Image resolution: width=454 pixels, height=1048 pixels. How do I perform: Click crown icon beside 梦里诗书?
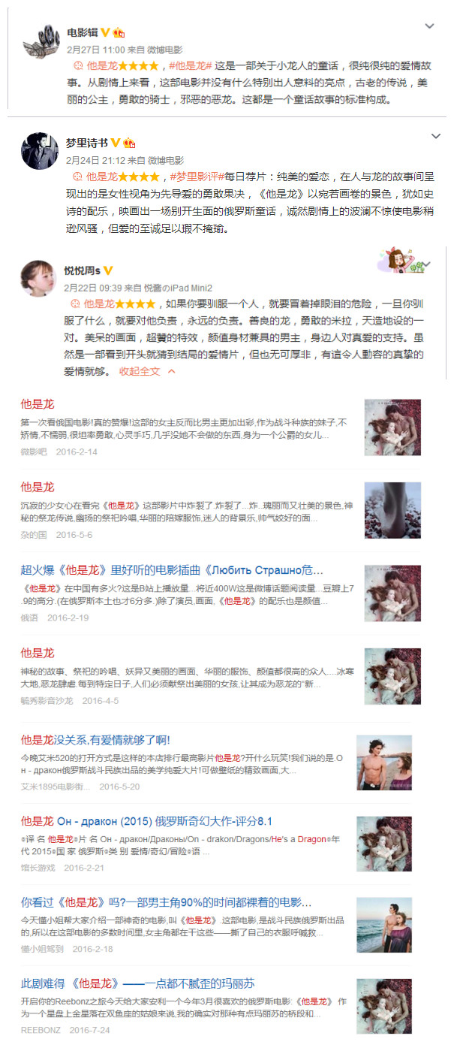pos(129,143)
